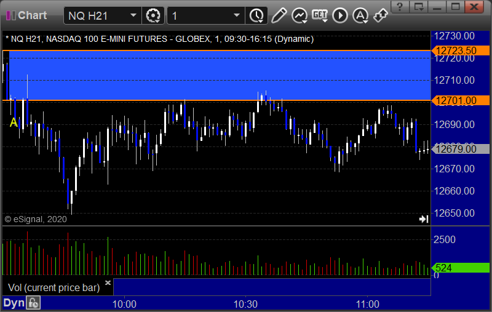492x312 pixels.
Task: Click the window linking arrows icon
Action: click(x=380, y=16)
